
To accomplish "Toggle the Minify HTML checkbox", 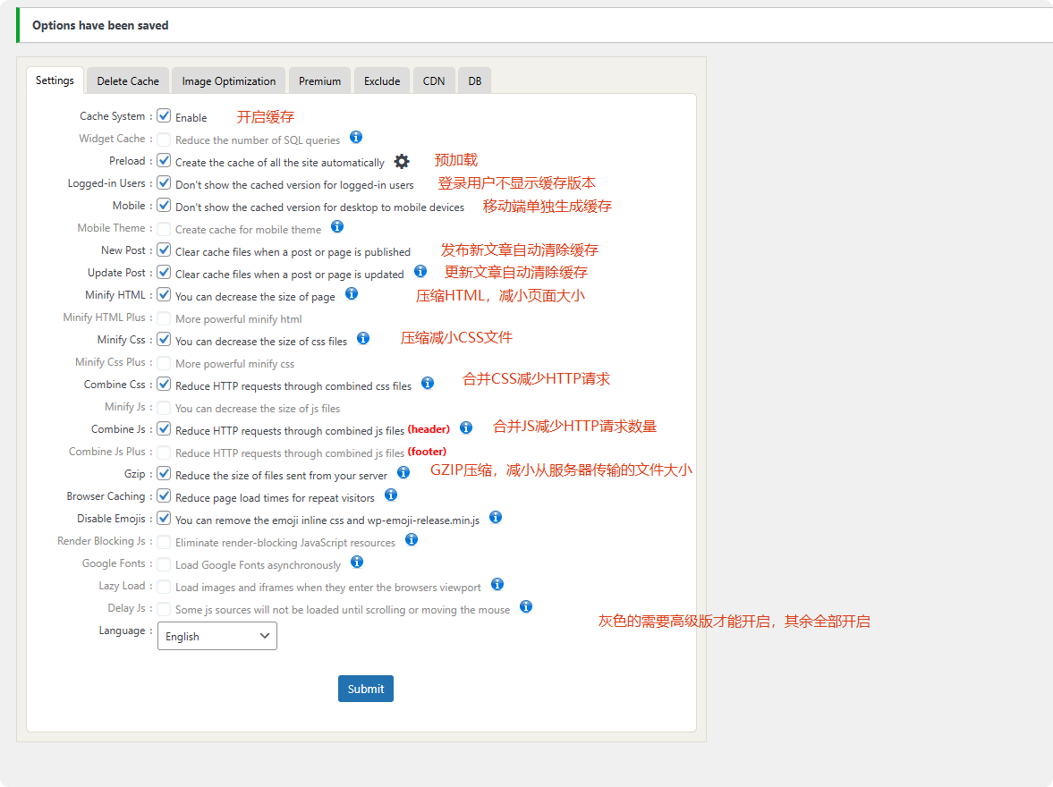I will pos(164,295).
